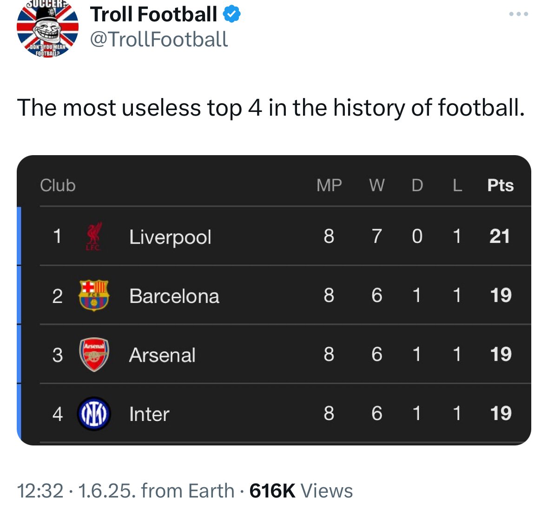Click the Club column header
Viewport: 548px width, 517px height.
point(58,185)
